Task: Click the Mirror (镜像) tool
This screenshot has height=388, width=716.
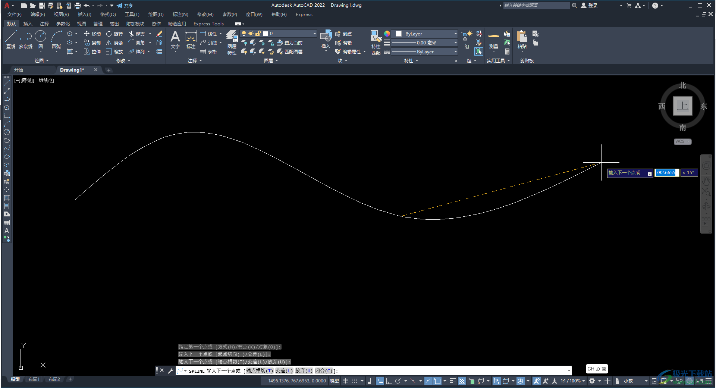Action: 114,43
